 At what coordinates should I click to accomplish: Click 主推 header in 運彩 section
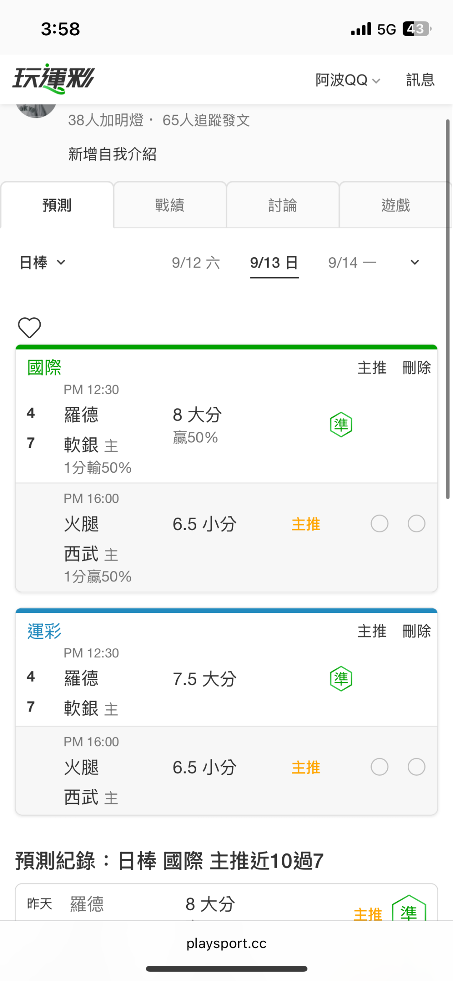[x=372, y=631]
